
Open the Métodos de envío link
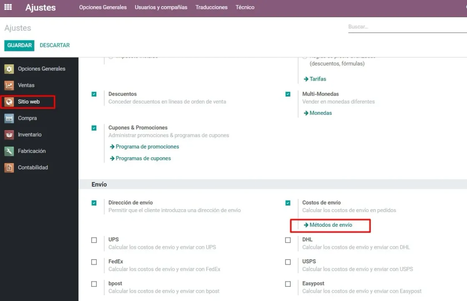(331, 225)
